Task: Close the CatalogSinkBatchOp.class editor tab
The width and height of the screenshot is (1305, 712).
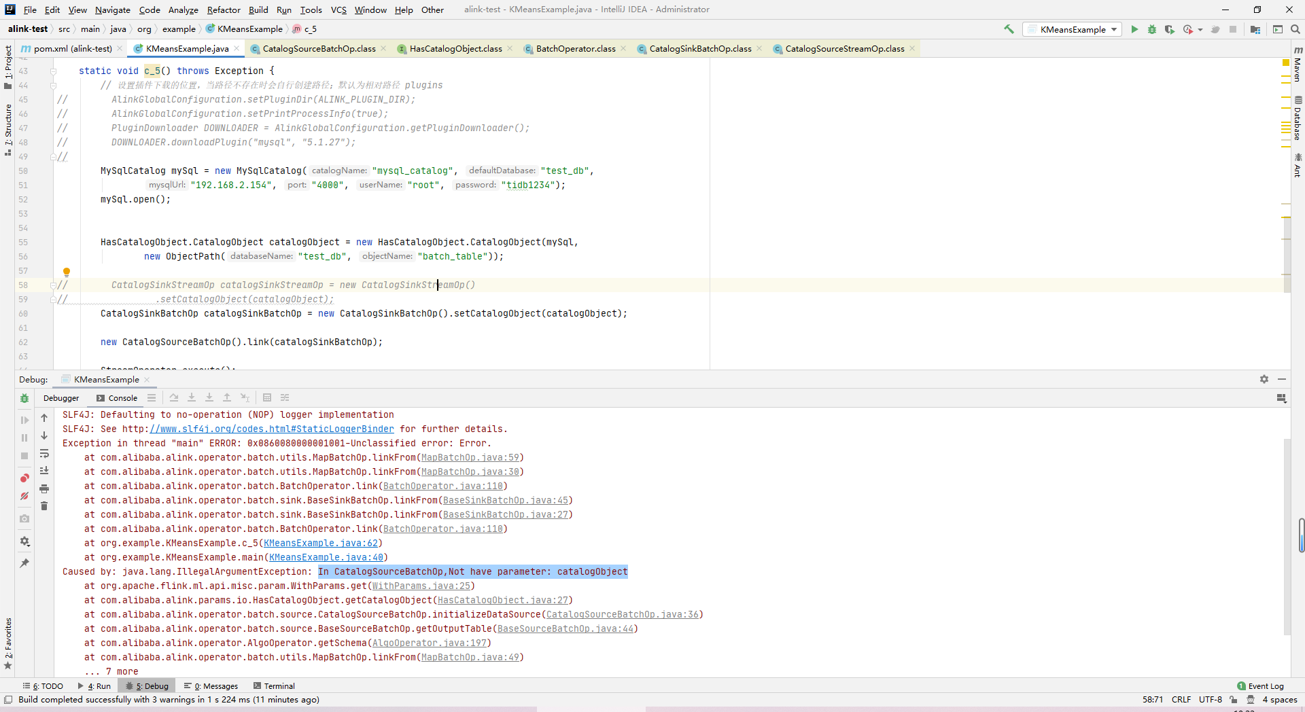Action: (x=759, y=48)
